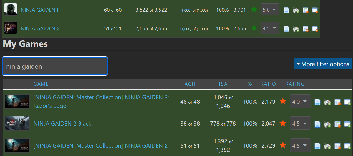Click the 2.729 ratio value
This screenshot has height=156, width=353.
[268, 145]
